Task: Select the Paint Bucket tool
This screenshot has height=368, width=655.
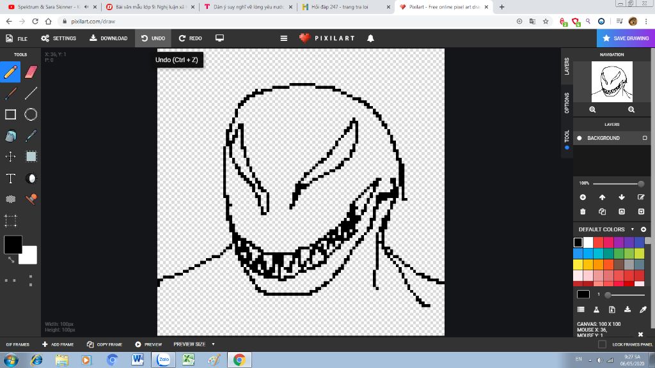Action: point(10,135)
